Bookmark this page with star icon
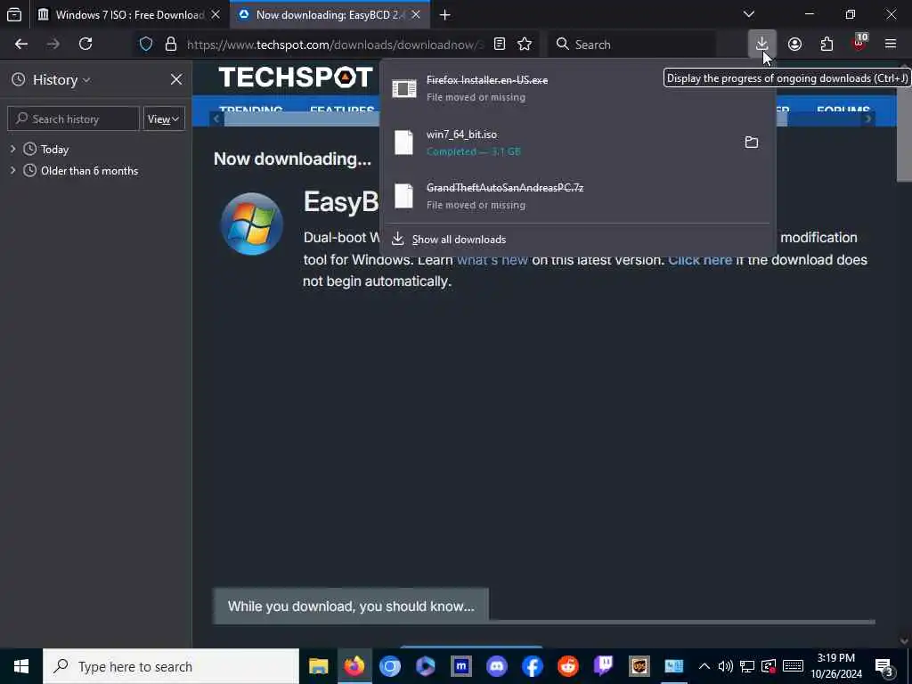912x684 pixels. pos(525,45)
